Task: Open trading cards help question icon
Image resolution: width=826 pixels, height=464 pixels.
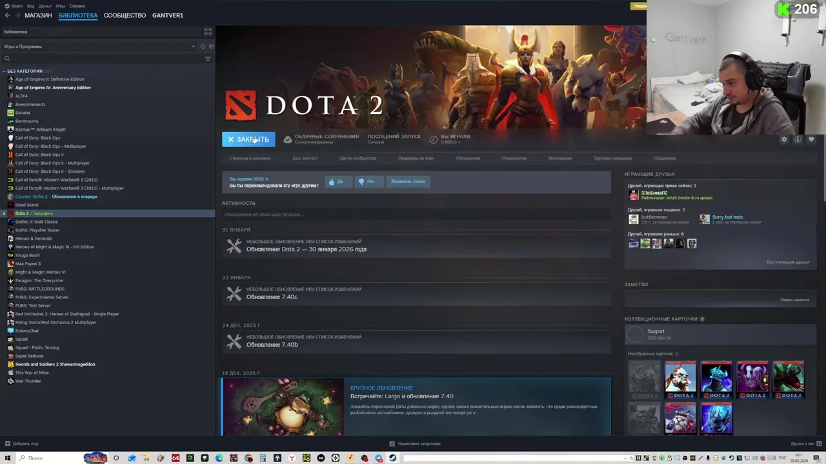Action: (x=701, y=319)
